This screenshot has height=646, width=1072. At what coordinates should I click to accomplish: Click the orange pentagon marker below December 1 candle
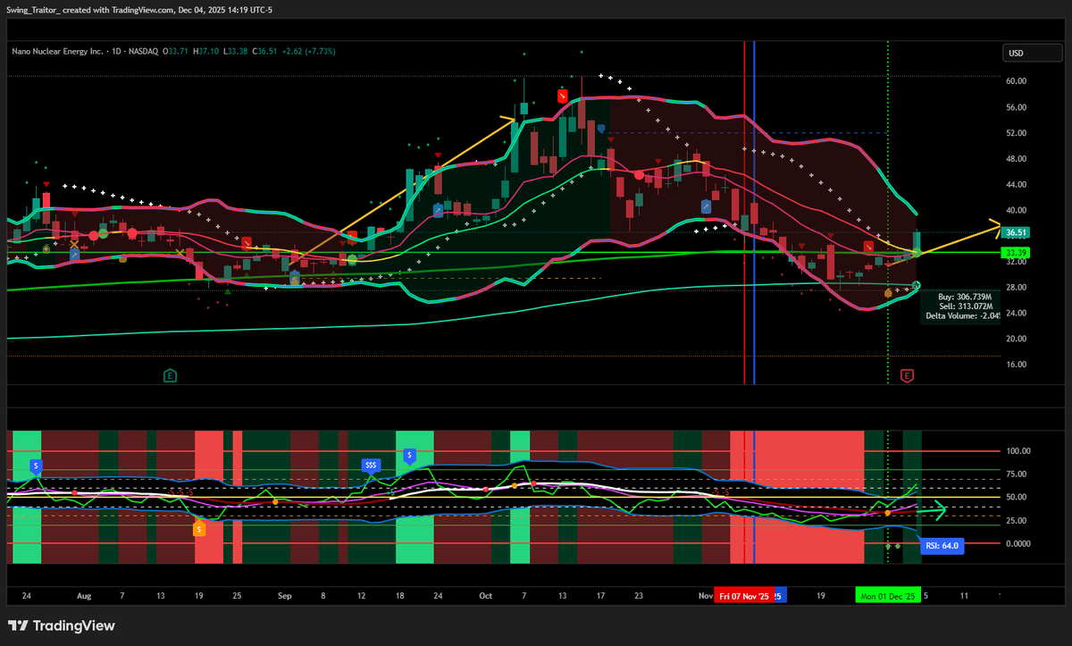point(887,292)
